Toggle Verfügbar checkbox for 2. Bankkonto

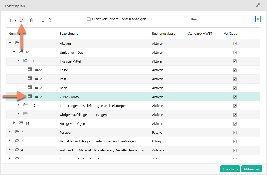[235, 97]
